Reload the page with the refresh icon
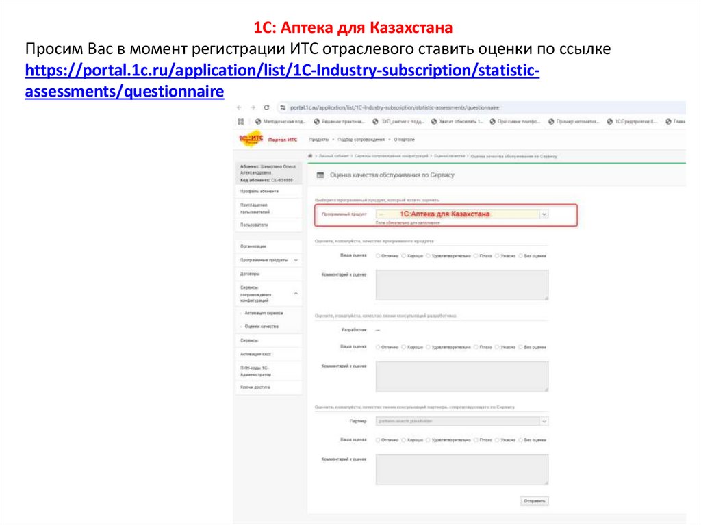Viewport: 701px width, 525px height. [x=266, y=107]
